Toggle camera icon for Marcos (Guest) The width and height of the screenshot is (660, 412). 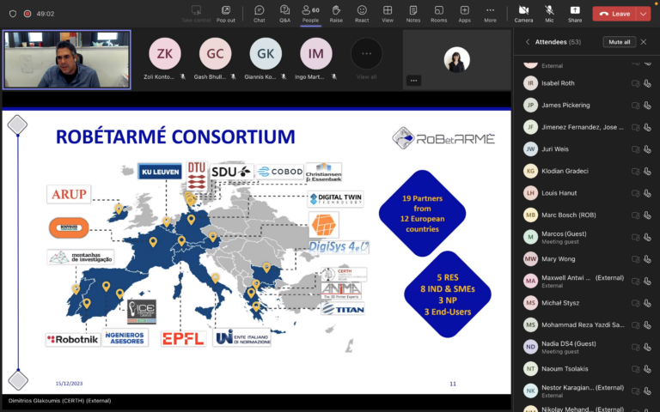635,237
